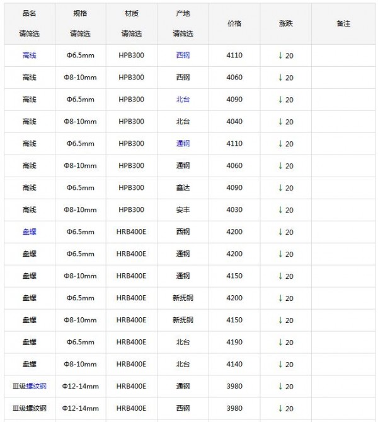Select price 4030 for 安丰 高线
Screen dimensions: 378x422
point(234,210)
